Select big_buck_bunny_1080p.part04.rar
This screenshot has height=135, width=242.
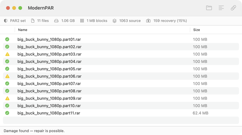(121, 61)
